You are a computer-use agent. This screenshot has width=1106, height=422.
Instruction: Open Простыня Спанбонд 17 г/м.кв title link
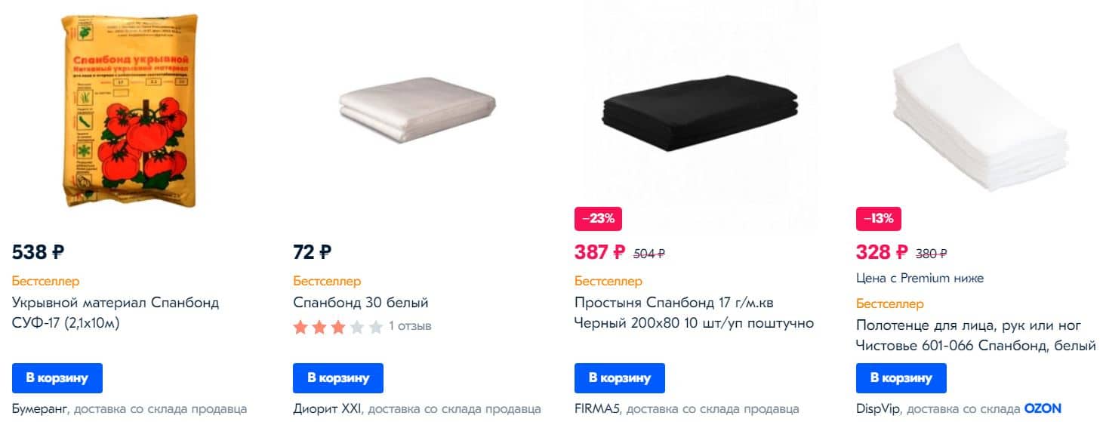(x=694, y=313)
